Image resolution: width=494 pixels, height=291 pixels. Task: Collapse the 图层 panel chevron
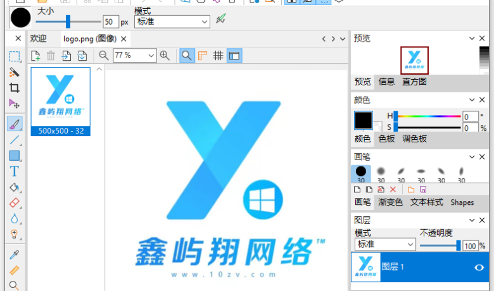[472, 220]
